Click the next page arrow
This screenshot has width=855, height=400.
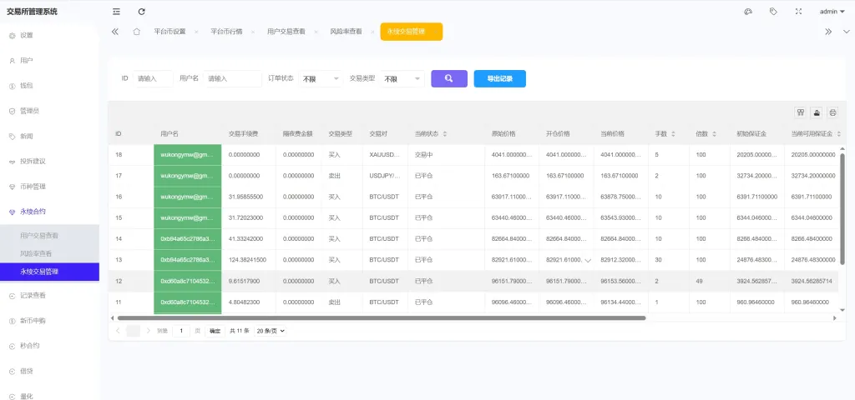point(149,331)
